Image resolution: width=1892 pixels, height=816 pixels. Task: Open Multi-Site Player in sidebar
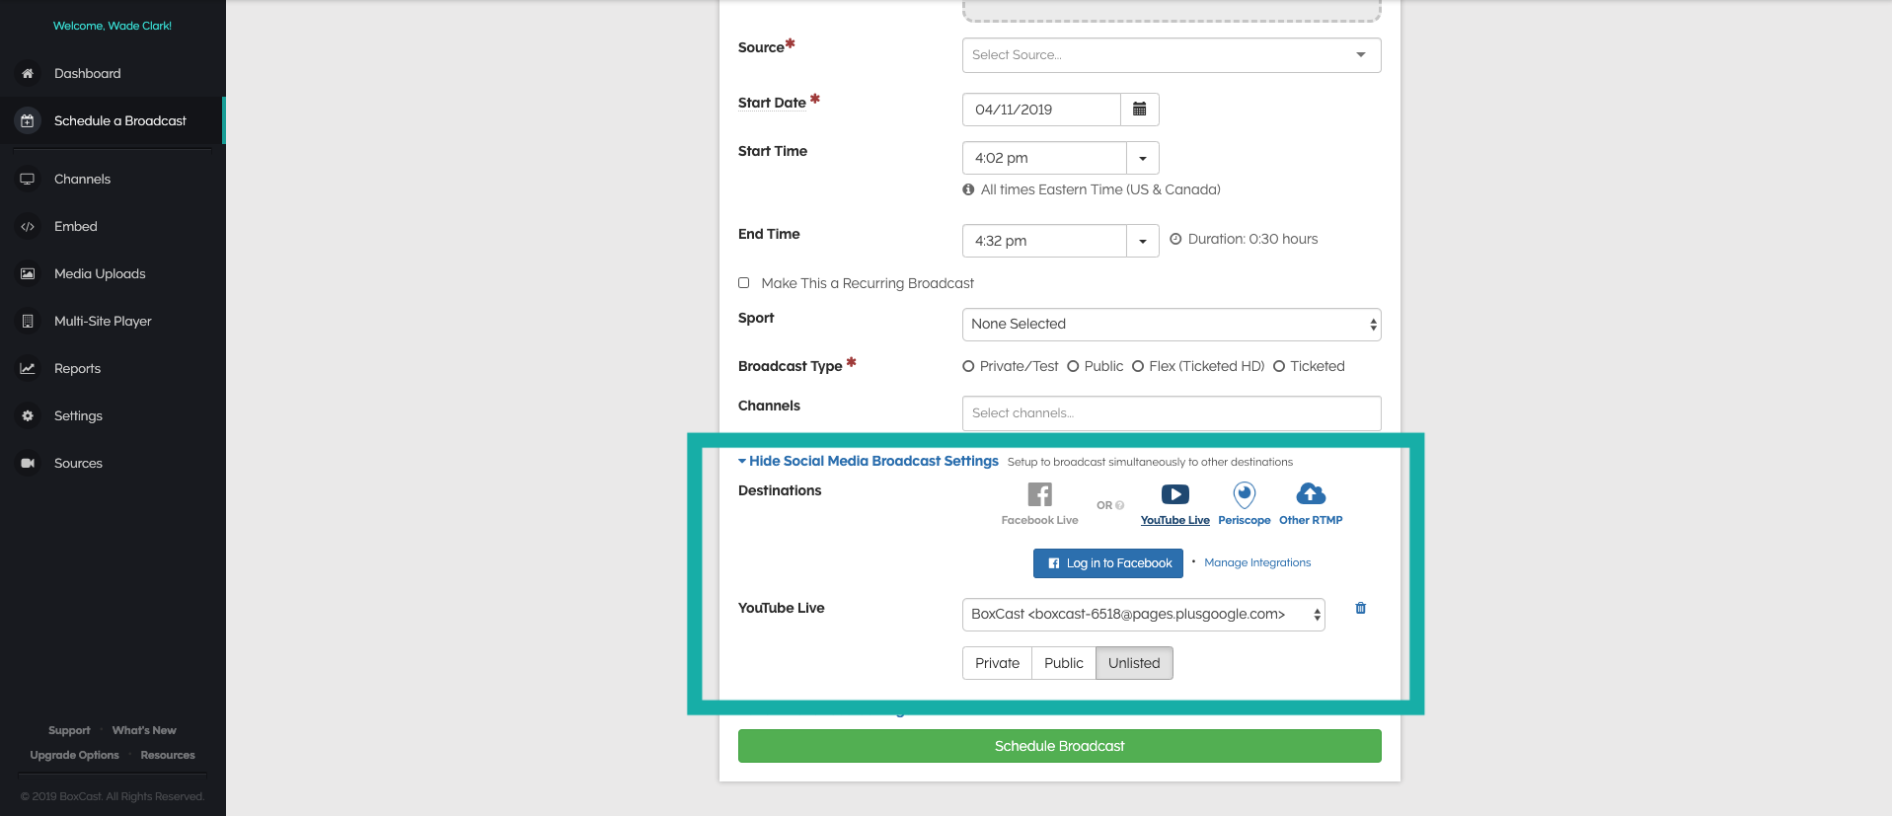point(103,322)
